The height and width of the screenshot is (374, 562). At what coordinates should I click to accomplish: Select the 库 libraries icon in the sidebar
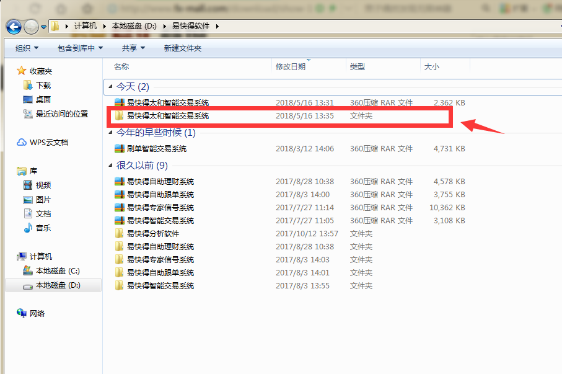[x=22, y=171]
